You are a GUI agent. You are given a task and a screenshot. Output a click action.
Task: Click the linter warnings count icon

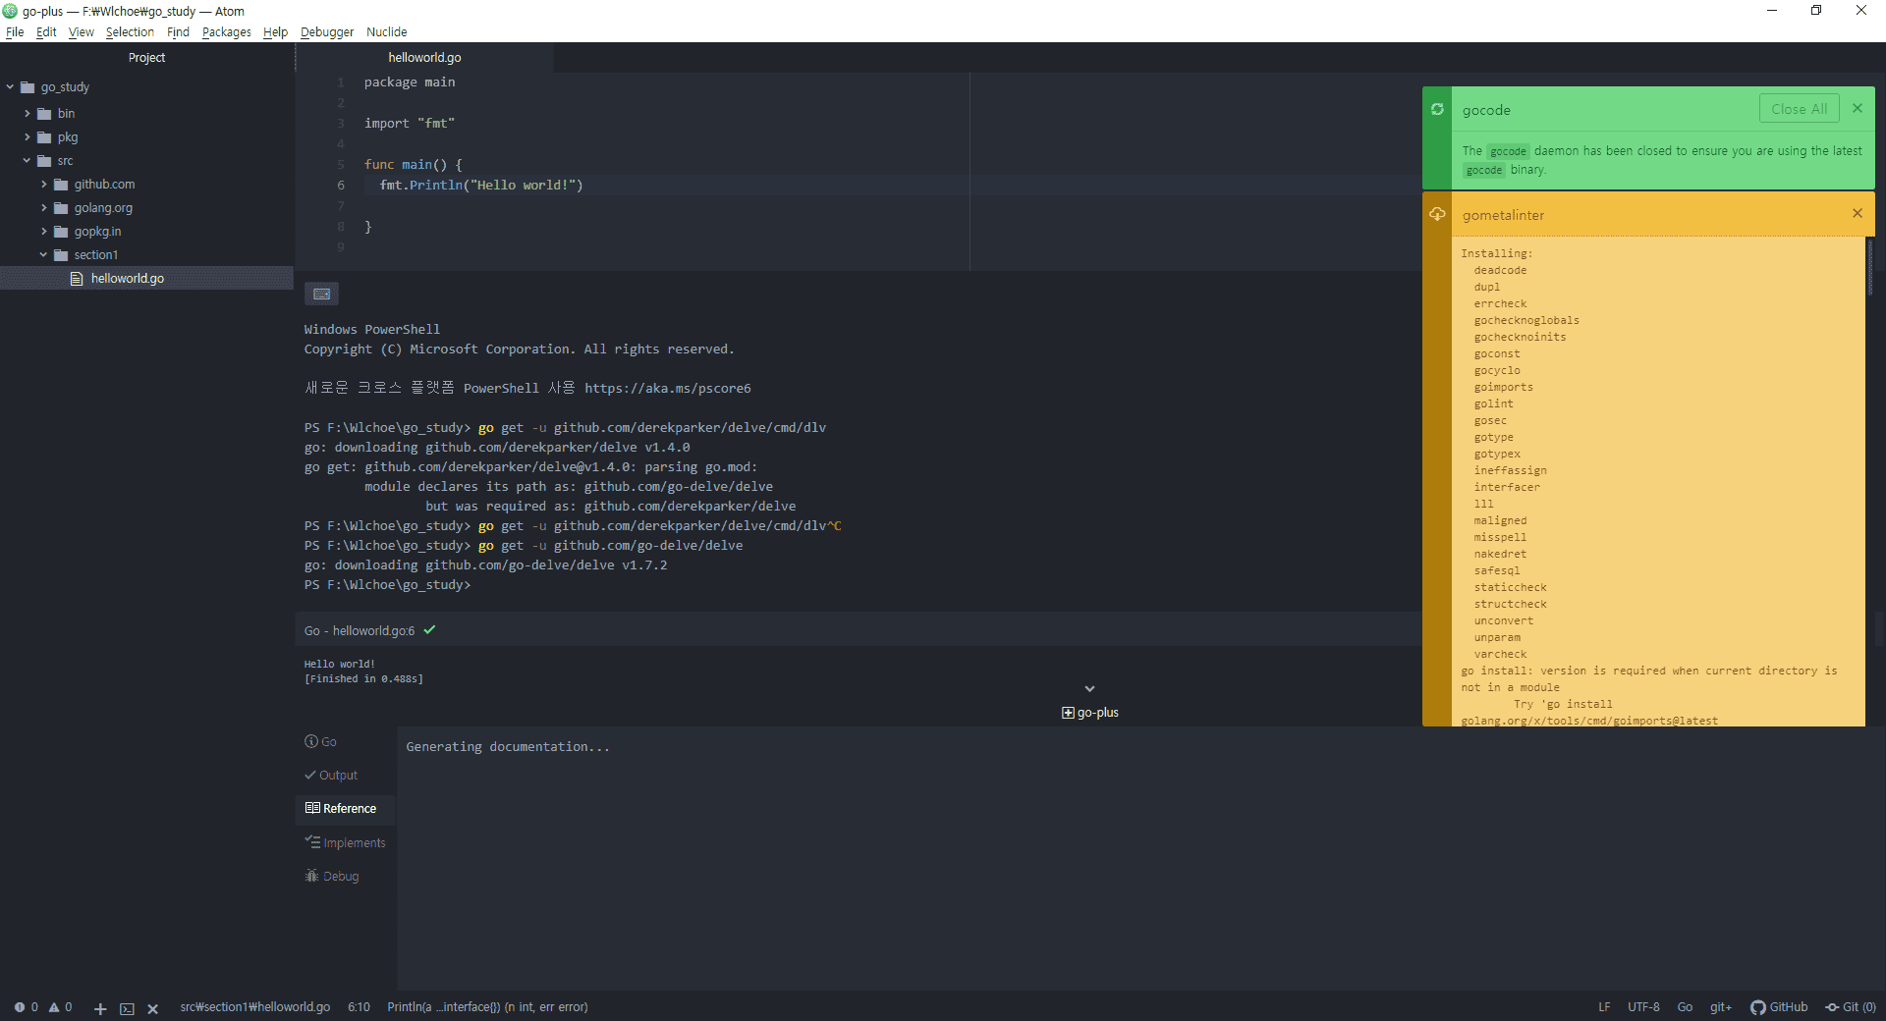click(x=54, y=1007)
